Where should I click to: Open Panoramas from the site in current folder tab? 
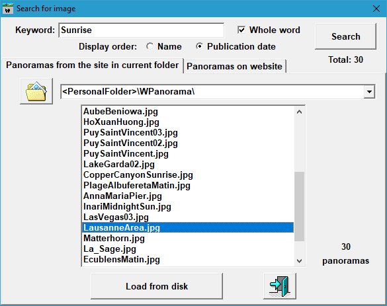(x=93, y=65)
